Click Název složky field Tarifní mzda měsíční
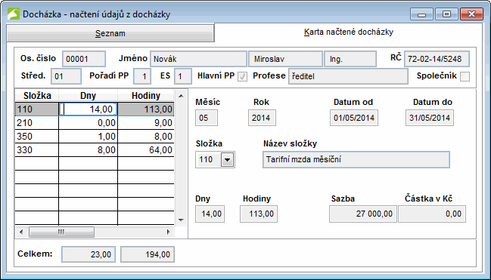Screen dimensions: 491x280 (356, 160)
